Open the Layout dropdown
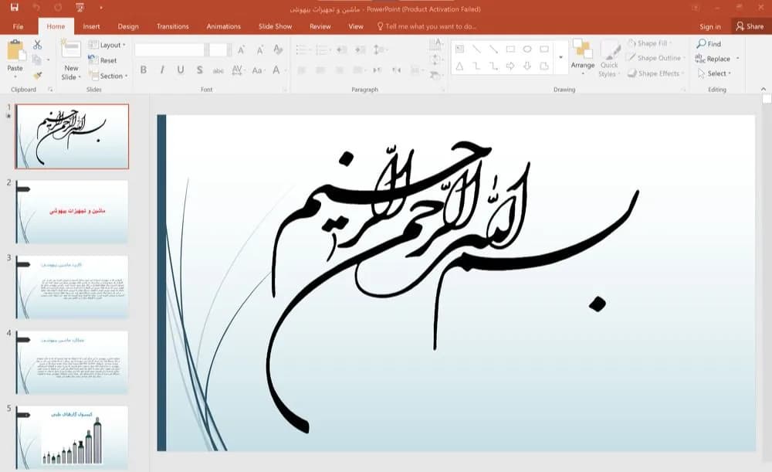Image resolution: width=772 pixels, height=472 pixels. point(107,45)
